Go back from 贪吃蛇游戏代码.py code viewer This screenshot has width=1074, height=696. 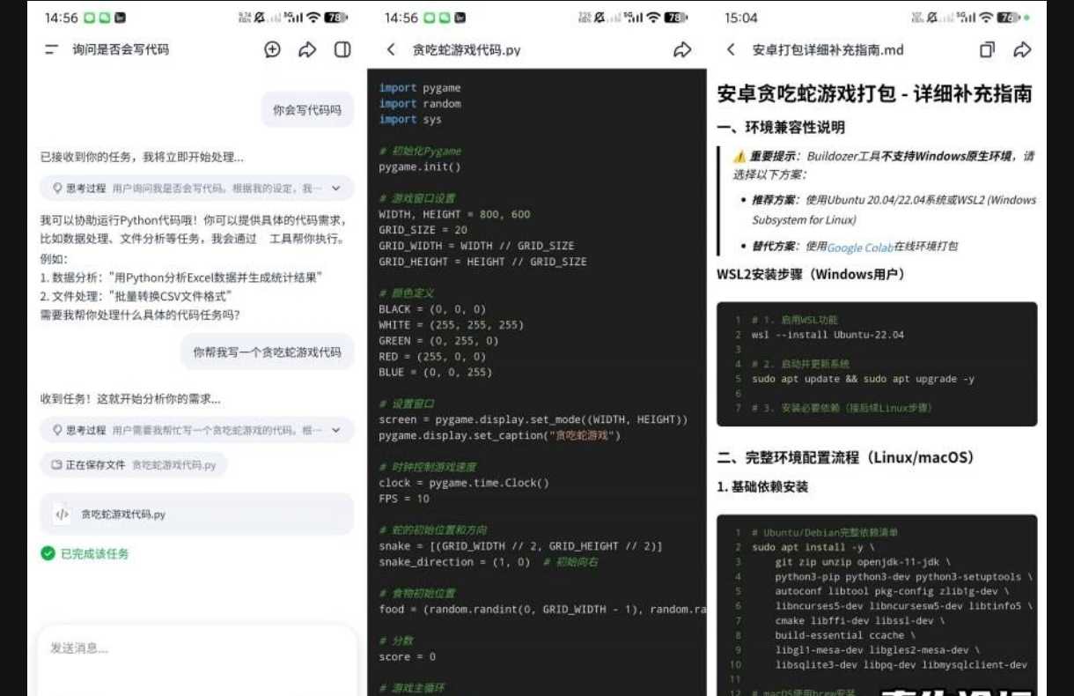click(x=392, y=50)
